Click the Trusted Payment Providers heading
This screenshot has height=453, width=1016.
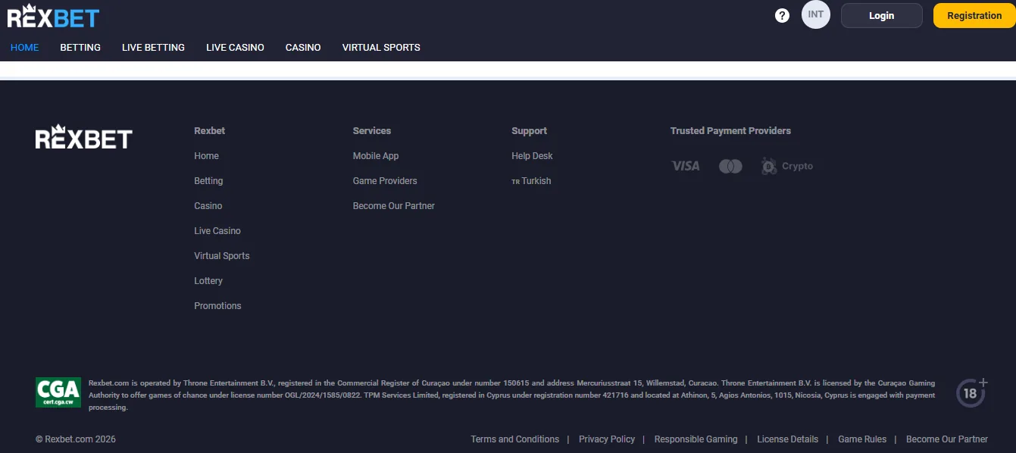pos(730,131)
